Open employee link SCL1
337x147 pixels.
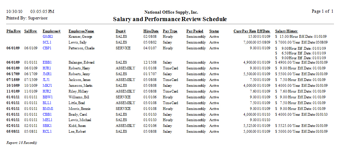point(47,42)
